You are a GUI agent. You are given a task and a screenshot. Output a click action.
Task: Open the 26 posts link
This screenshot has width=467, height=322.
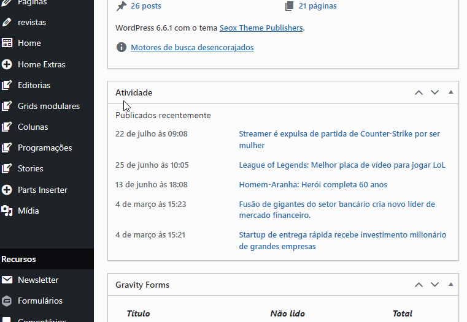point(145,6)
